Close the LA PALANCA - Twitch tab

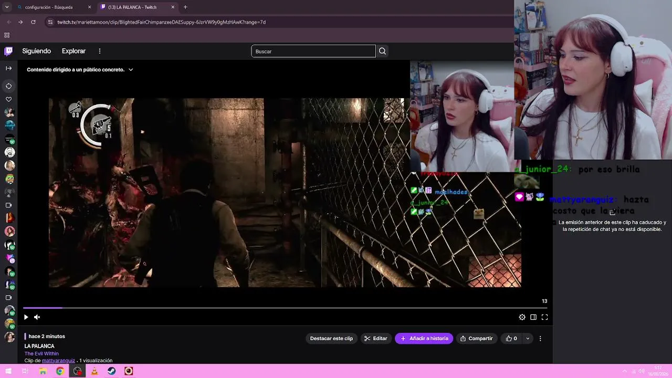tap(173, 7)
